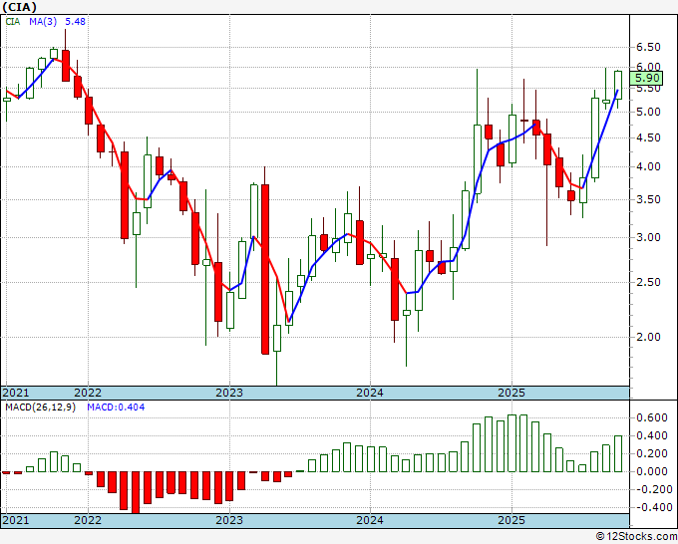Image resolution: width=678 pixels, height=544 pixels.
Task: Click 2022 on the price chart timeline
Action: [x=88, y=393]
